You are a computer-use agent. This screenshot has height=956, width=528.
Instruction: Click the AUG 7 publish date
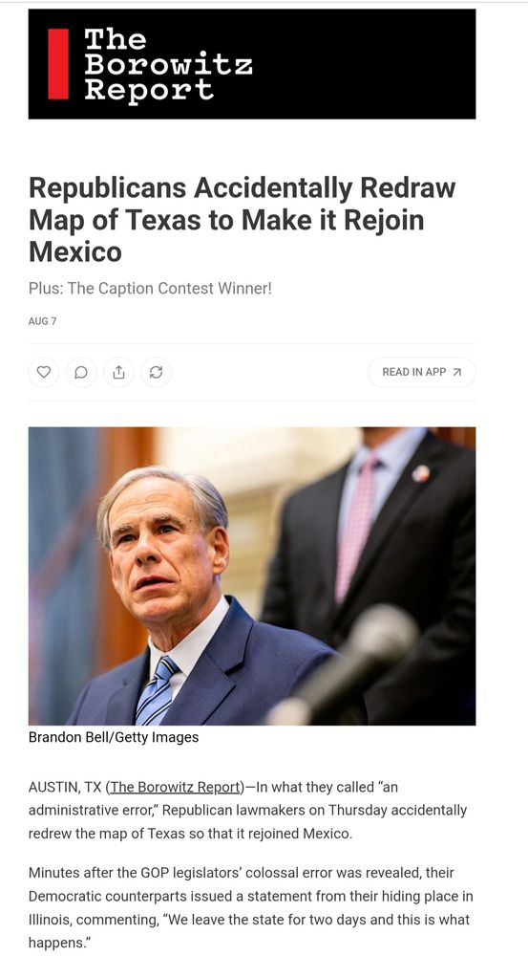coord(42,320)
